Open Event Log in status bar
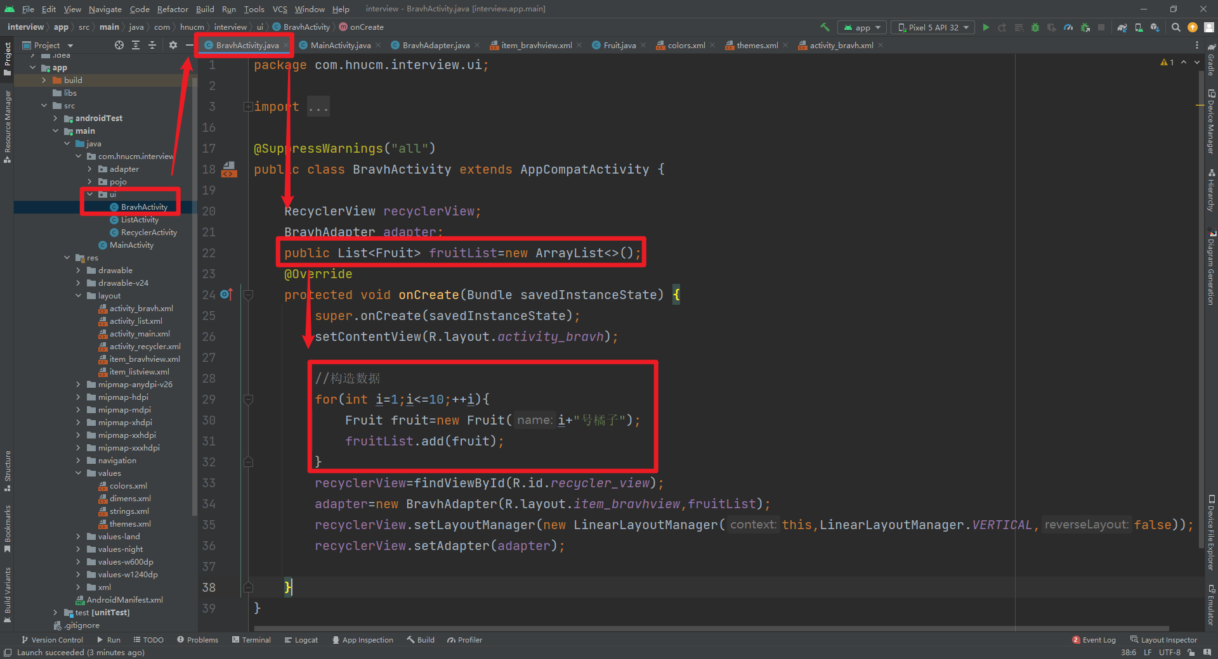Image resolution: width=1218 pixels, height=659 pixels. tap(1094, 640)
